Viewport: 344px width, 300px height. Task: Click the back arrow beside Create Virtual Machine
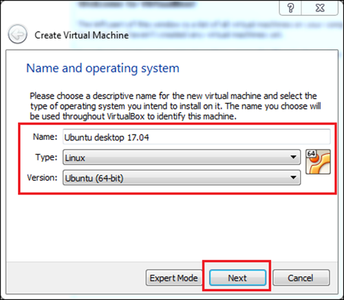click(17, 34)
